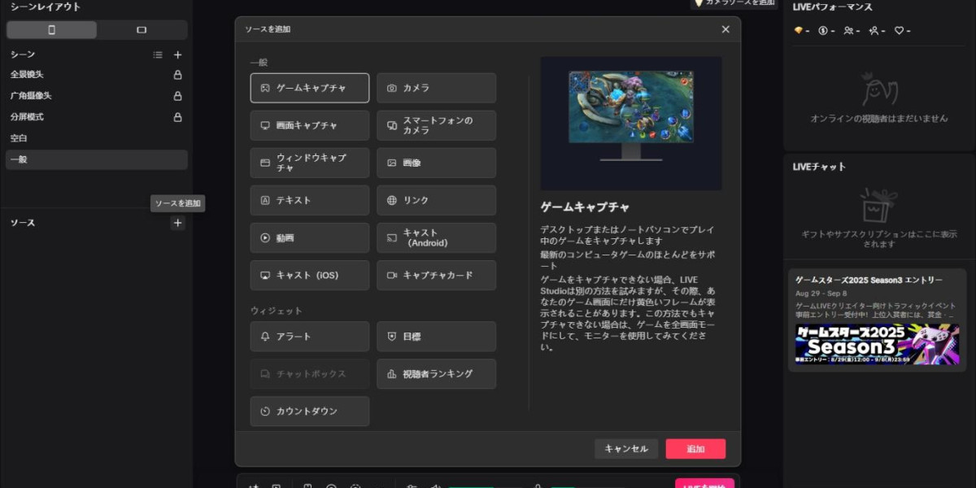Click the plus icon to add a new scene
The image size is (976, 488).
177,54
